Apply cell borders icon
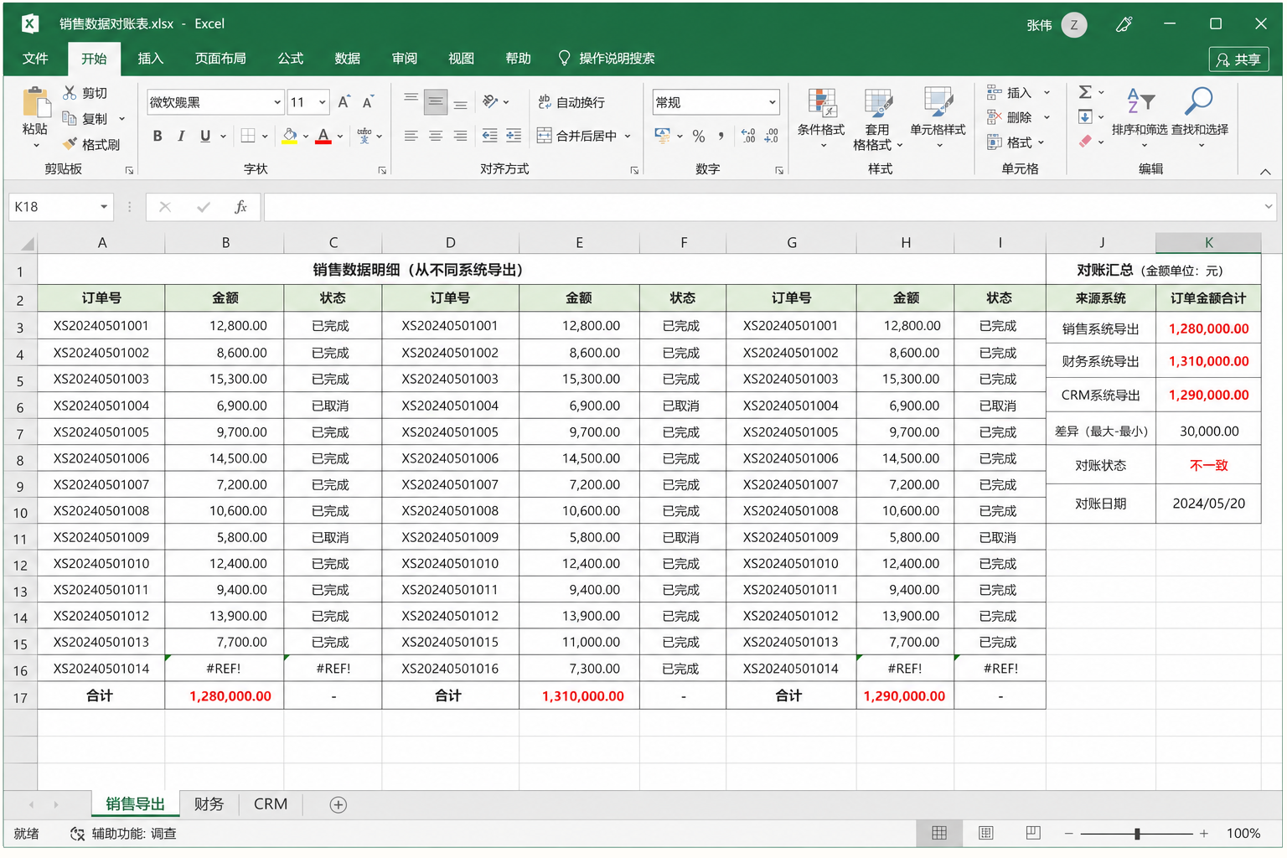 pyautogui.click(x=248, y=136)
